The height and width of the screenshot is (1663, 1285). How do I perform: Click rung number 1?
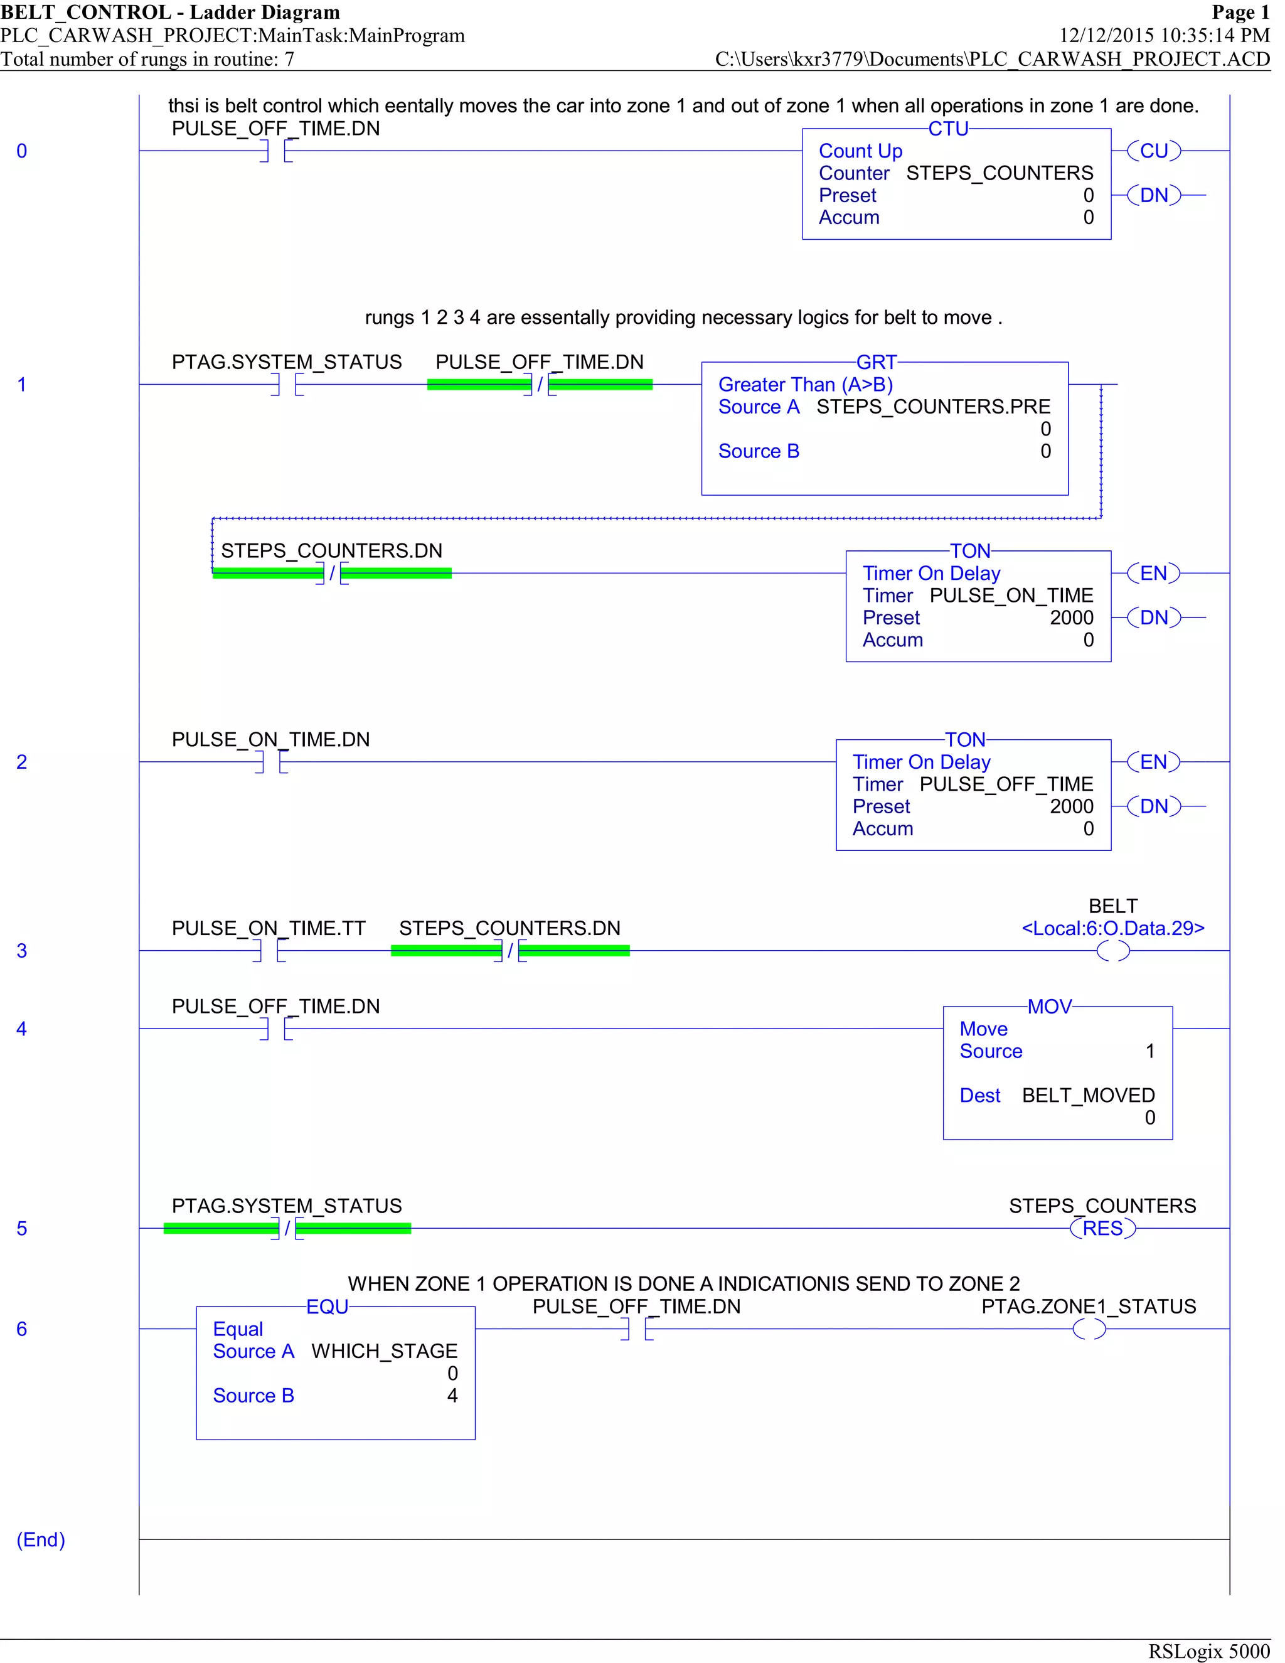22,385
